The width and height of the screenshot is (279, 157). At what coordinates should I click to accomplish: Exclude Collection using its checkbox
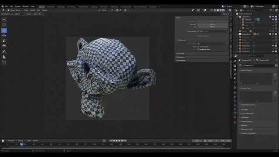tap(270, 17)
